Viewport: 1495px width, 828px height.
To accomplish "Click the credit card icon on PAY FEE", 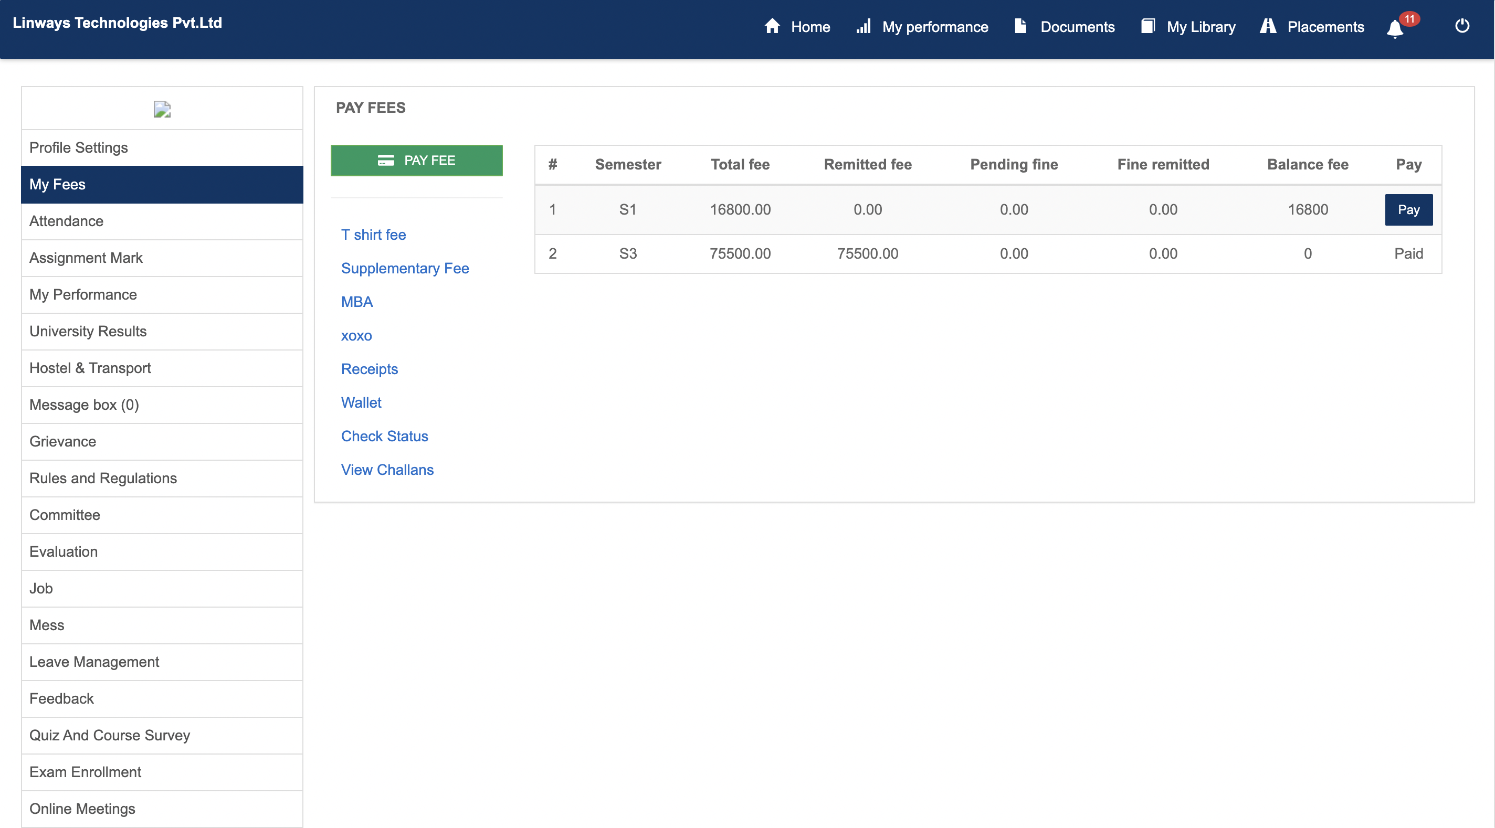I will click(386, 161).
